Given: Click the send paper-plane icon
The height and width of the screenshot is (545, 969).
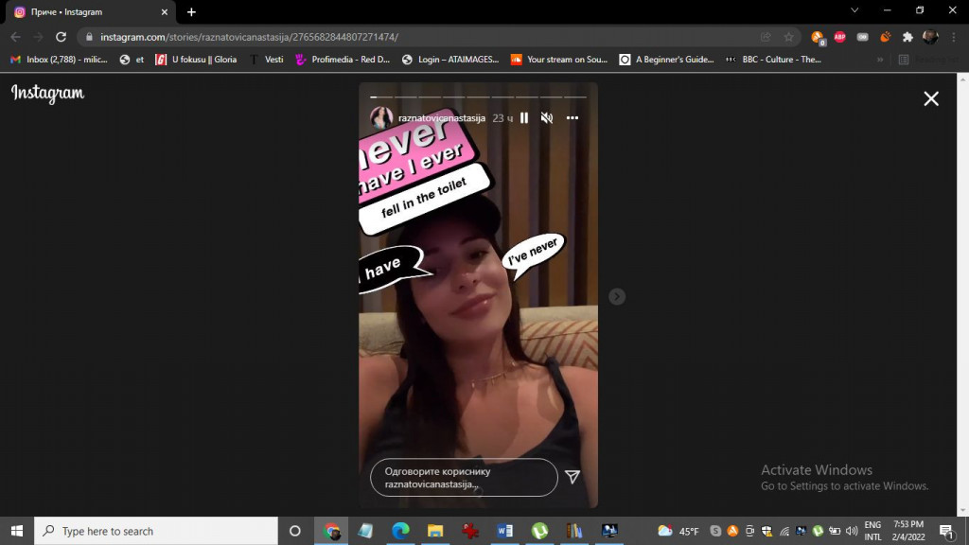Looking at the screenshot, I should (x=573, y=477).
